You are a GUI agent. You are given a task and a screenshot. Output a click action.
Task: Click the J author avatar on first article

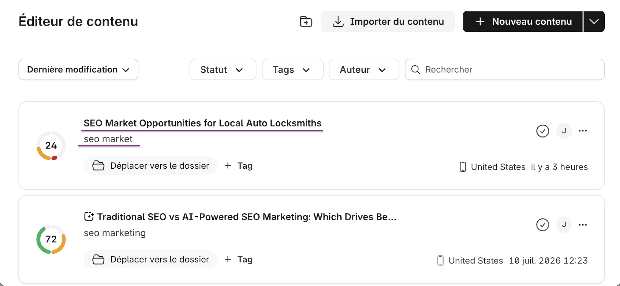click(x=564, y=131)
